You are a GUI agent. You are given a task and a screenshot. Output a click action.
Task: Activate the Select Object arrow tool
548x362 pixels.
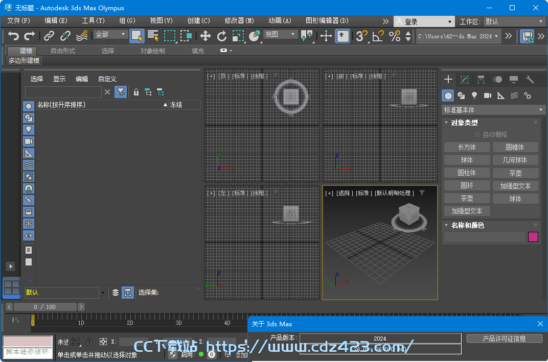coord(136,36)
